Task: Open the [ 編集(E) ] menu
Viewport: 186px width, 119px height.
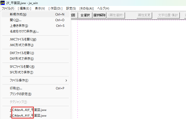Action: pyautogui.click(x=25, y=8)
